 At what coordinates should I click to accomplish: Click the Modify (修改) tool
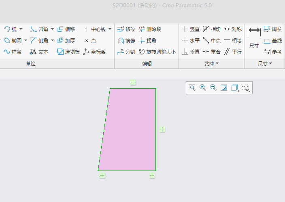tap(126, 29)
